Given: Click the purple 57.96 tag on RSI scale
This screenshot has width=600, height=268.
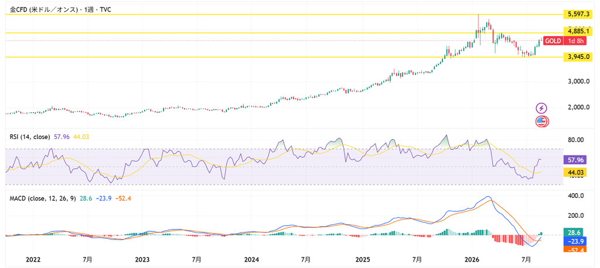Looking at the screenshot, I should coord(575,160).
